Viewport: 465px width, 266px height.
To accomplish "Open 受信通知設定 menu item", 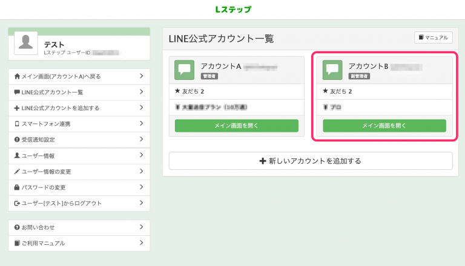I will [79, 140].
